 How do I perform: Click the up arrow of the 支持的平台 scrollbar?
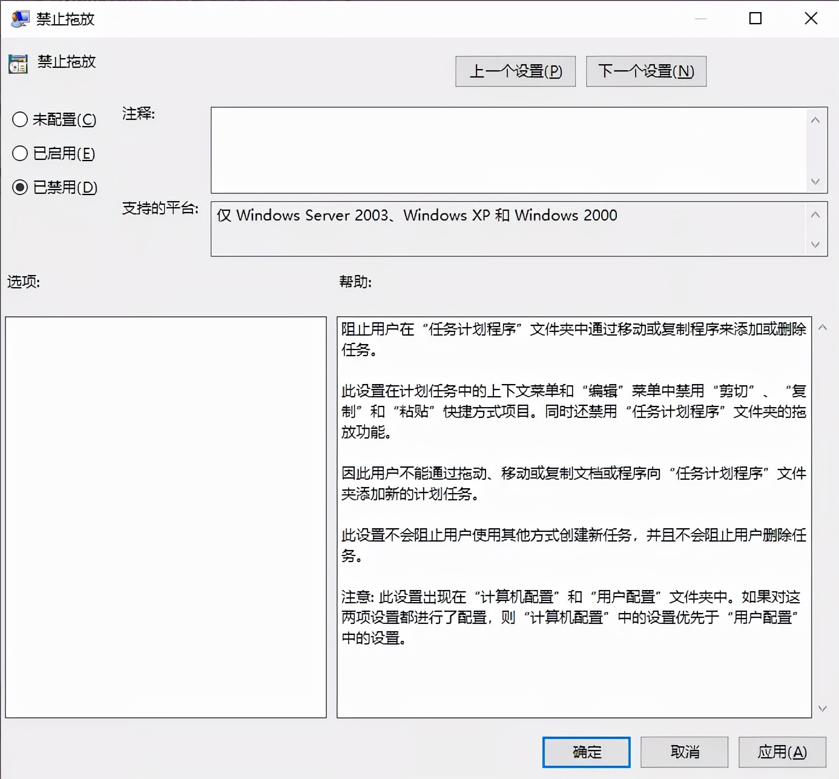[815, 213]
